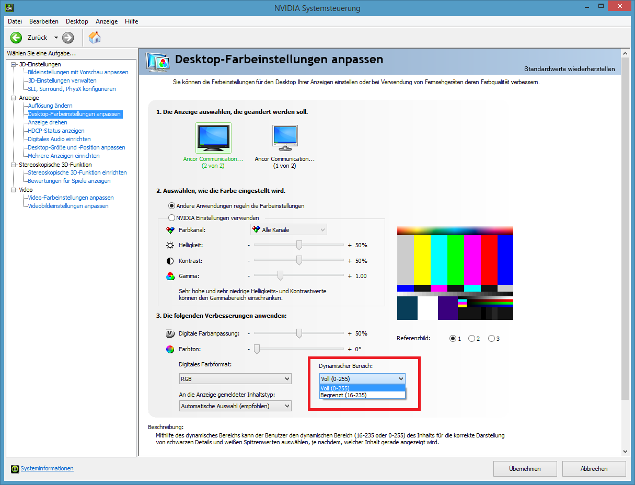
Task: Open Auflösung ändern
Action: click(50, 106)
